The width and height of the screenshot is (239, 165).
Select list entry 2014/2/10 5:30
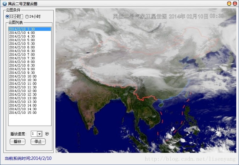pos(30,44)
